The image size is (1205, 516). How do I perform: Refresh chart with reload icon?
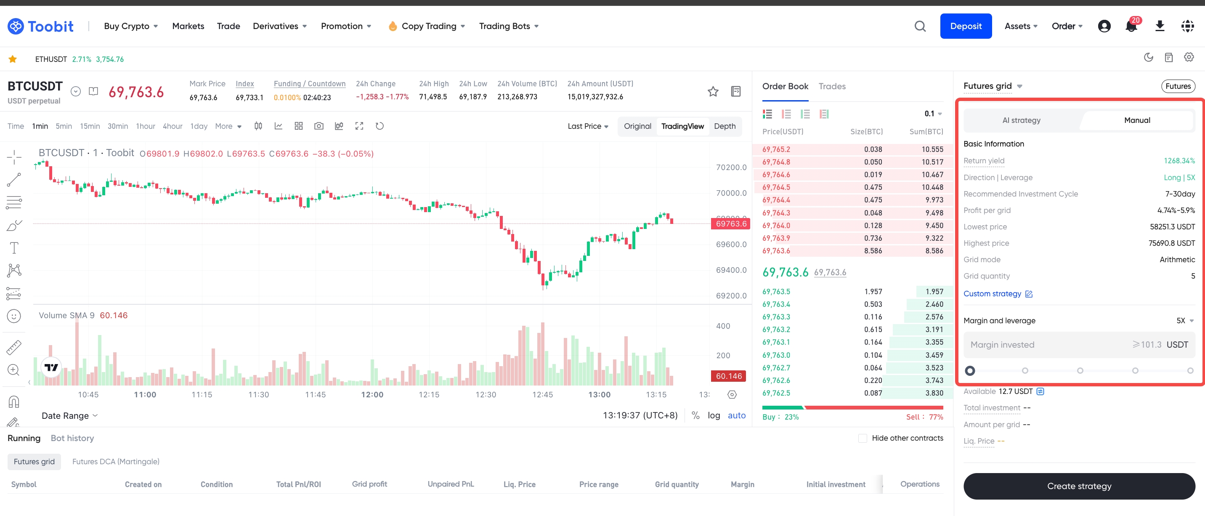pos(380,126)
